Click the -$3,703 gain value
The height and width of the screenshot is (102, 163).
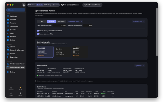coord(103,94)
